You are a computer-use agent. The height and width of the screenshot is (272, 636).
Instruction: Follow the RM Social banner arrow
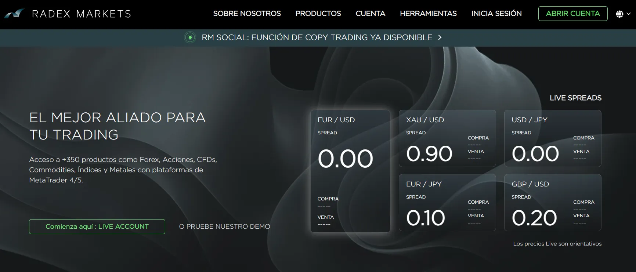[440, 37]
